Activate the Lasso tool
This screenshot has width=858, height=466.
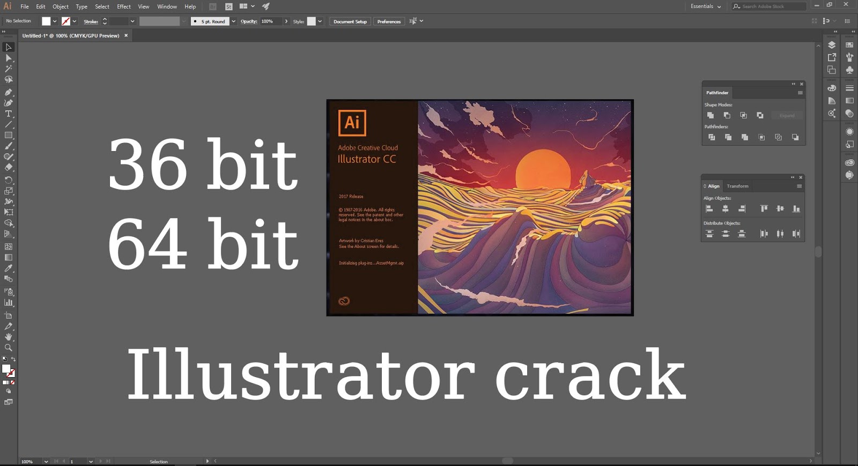9,80
